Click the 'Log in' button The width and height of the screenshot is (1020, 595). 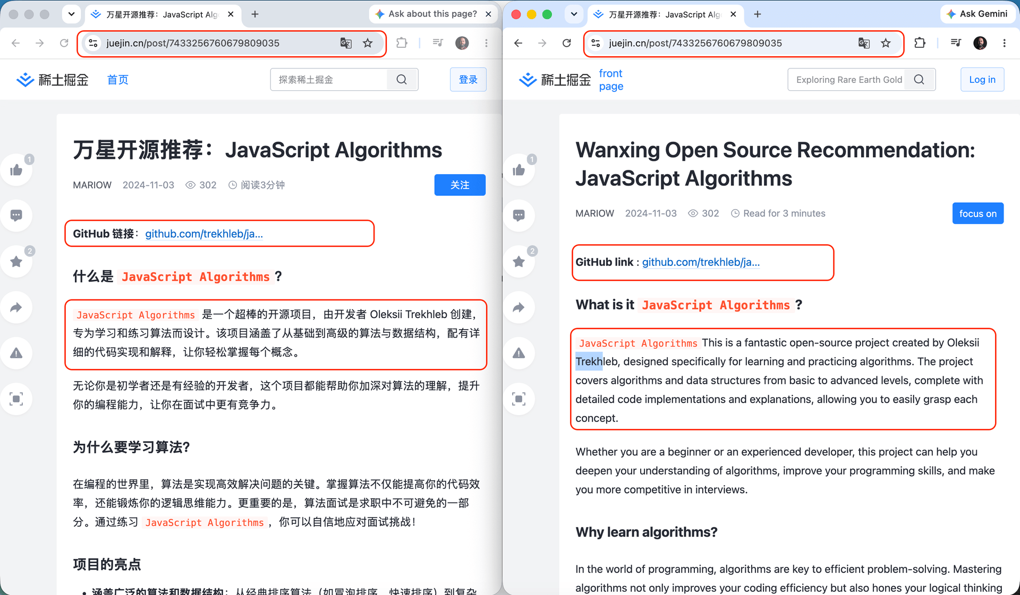[x=982, y=80]
